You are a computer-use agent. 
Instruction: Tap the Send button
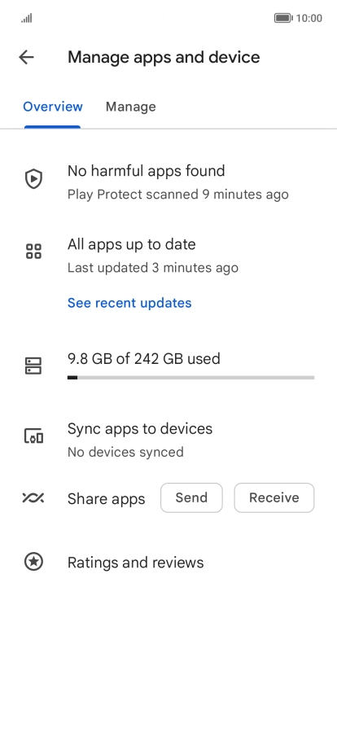pos(191,497)
